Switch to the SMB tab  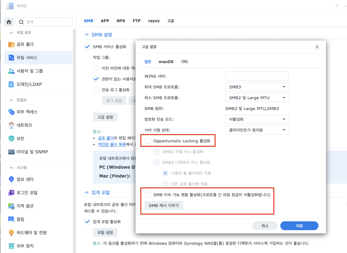[89, 21]
